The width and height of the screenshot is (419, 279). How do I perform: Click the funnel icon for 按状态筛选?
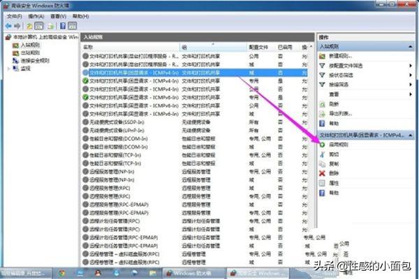pos(322,75)
